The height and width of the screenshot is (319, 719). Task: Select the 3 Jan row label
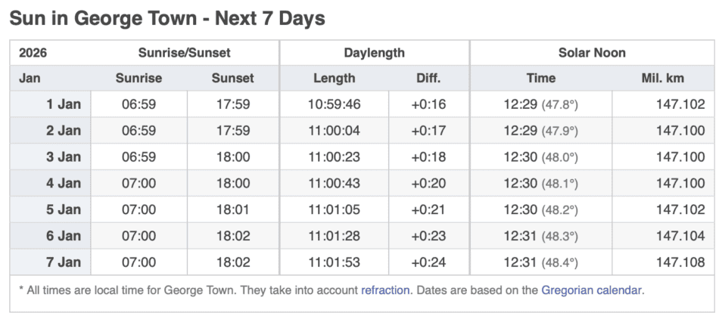[x=63, y=157]
